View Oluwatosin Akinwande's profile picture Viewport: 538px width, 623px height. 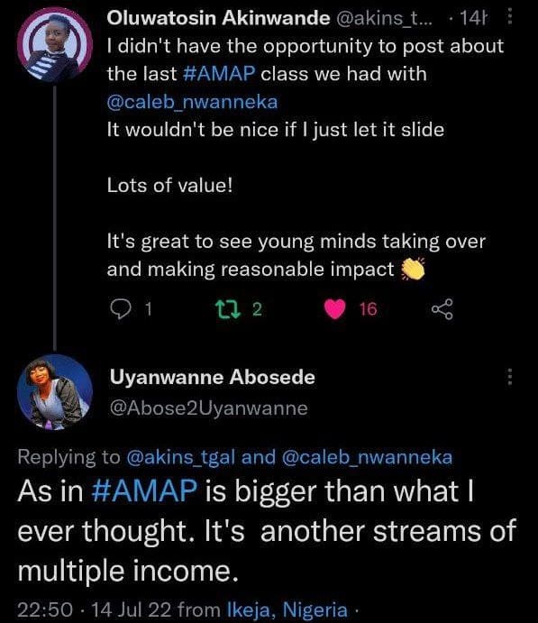[x=55, y=44]
